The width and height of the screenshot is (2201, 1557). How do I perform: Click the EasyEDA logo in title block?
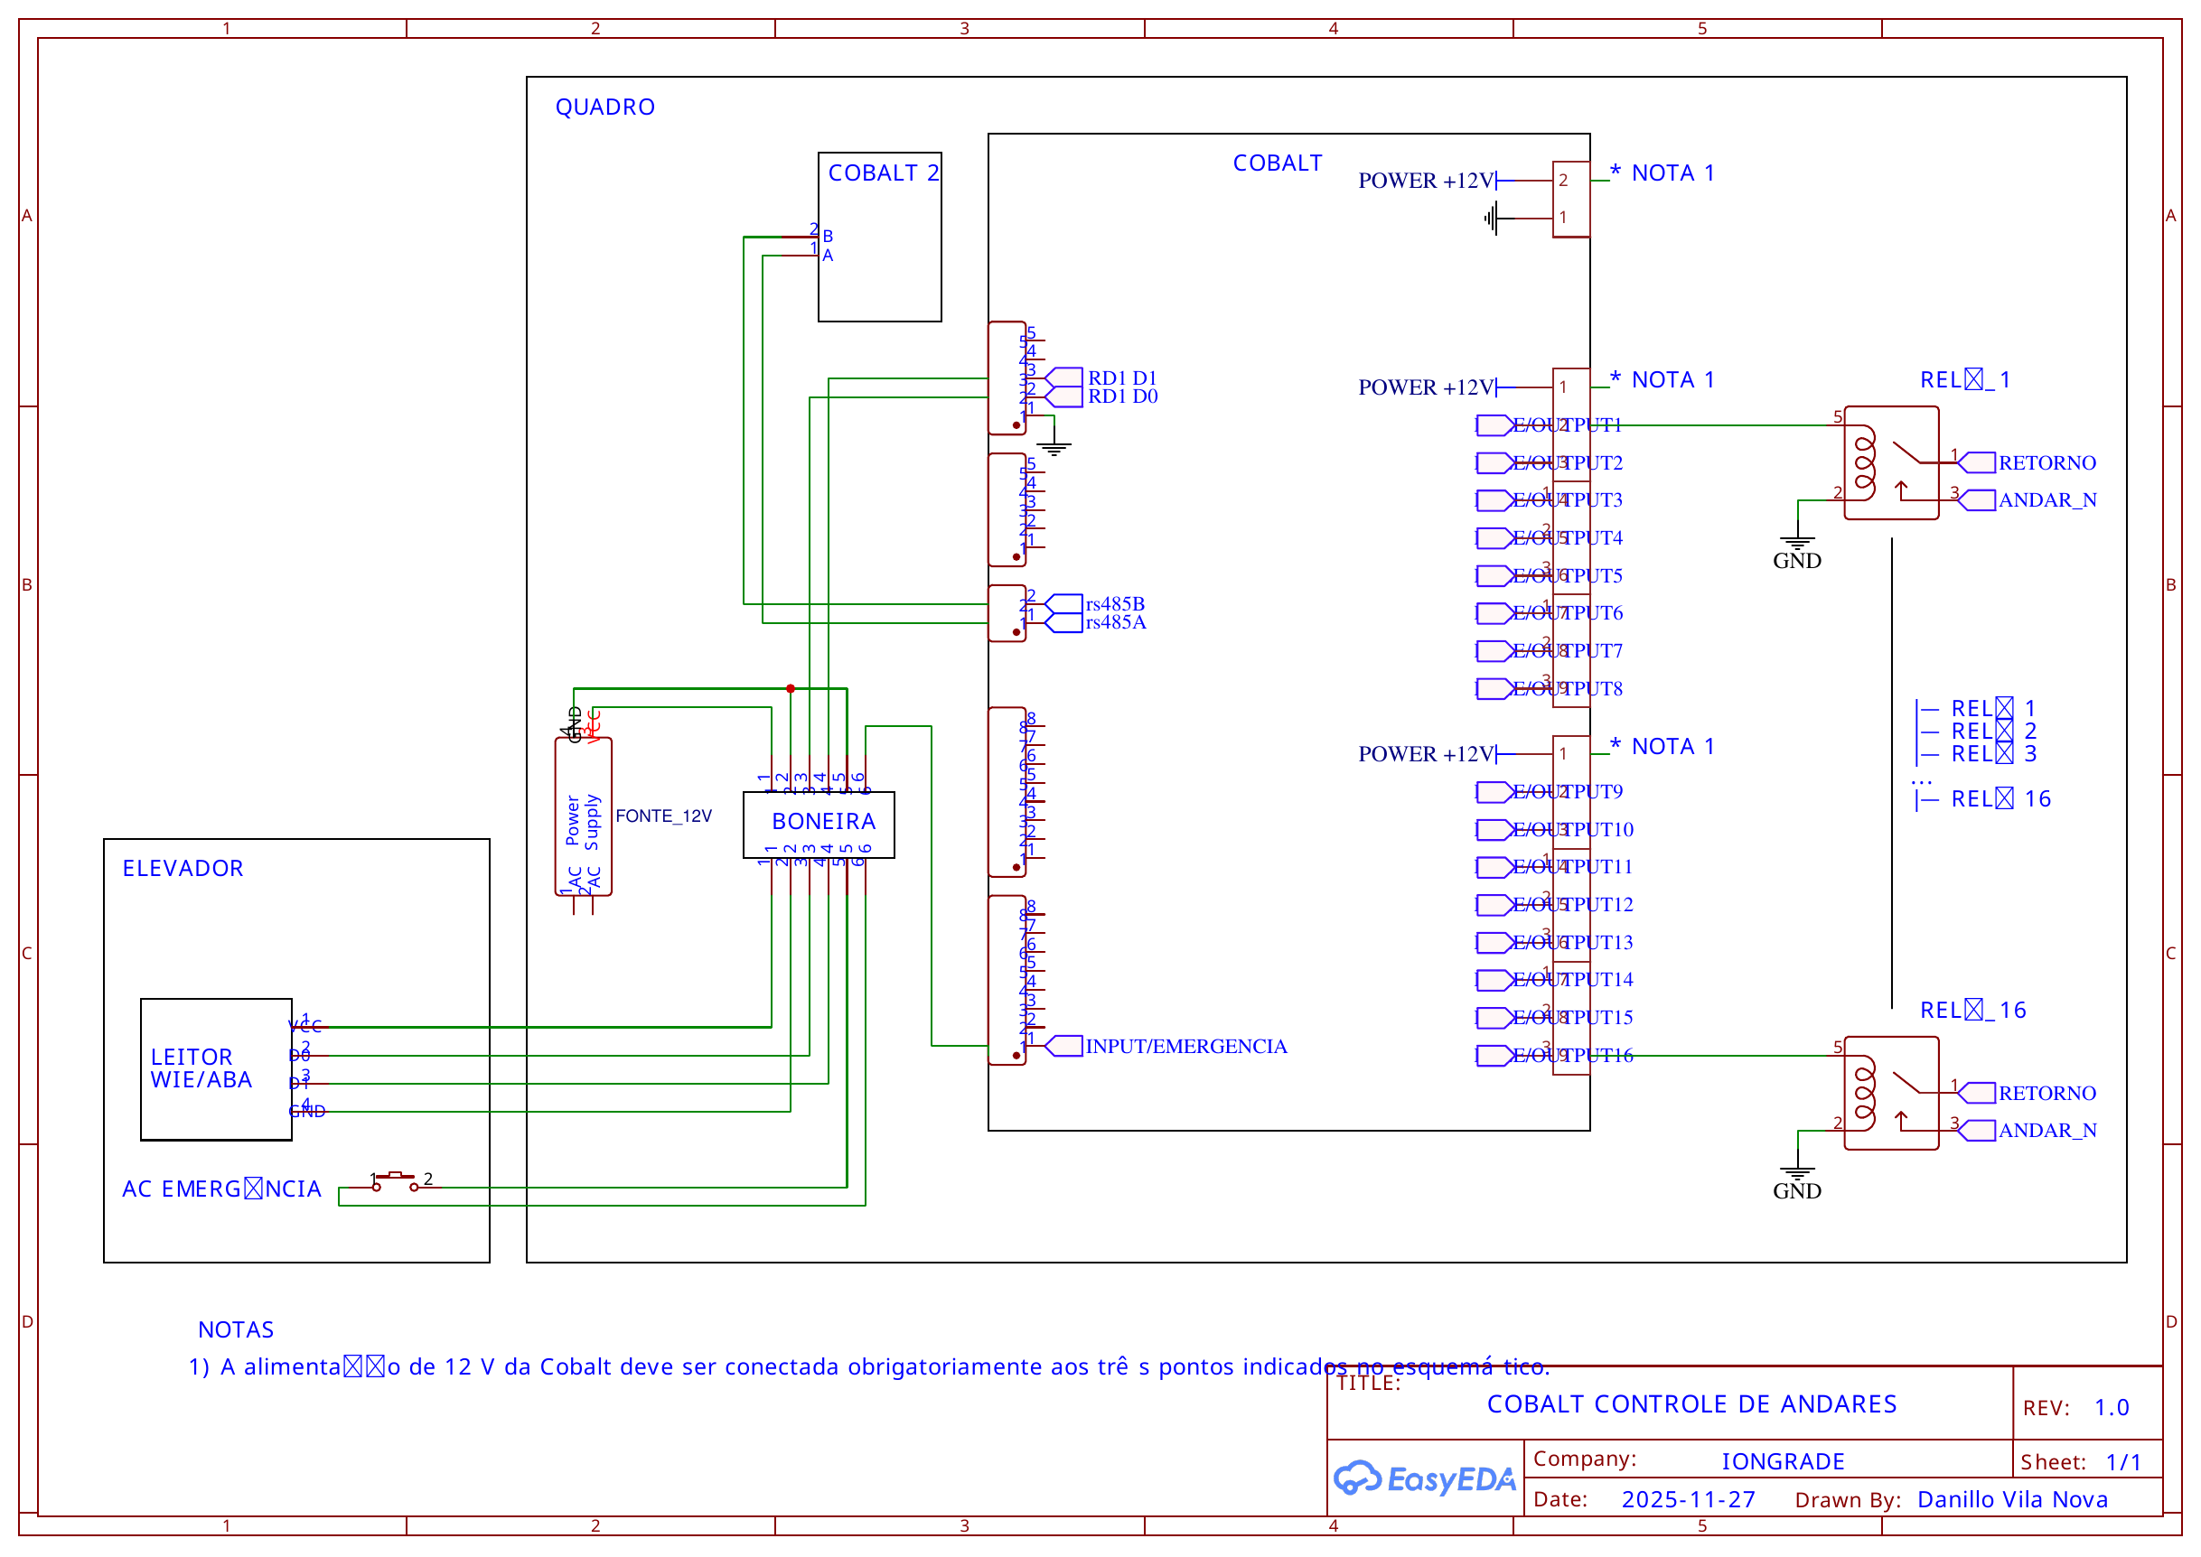pyautogui.click(x=1424, y=1479)
